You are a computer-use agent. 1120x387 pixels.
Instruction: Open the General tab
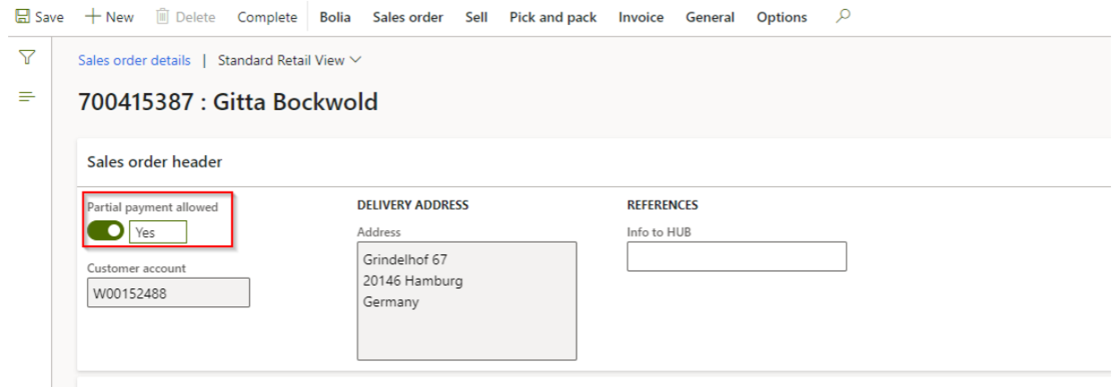(x=710, y=17)
